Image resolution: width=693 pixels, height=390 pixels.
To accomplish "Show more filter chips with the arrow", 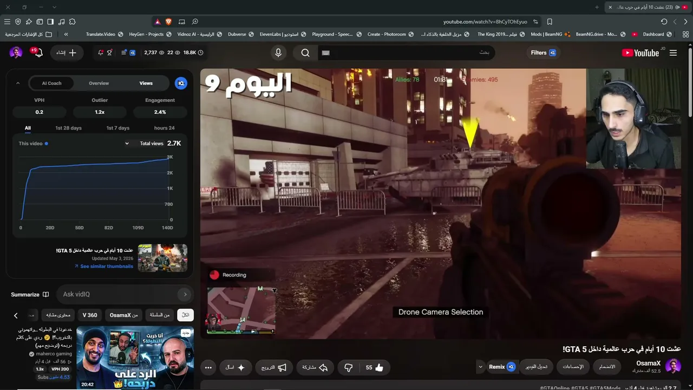I will [16, 315].
